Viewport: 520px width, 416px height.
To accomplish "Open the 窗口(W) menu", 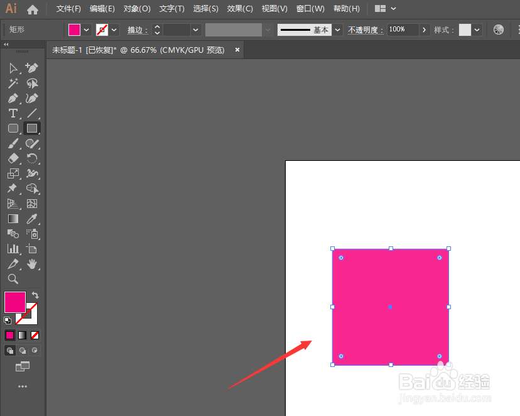I will coord(310,9).
